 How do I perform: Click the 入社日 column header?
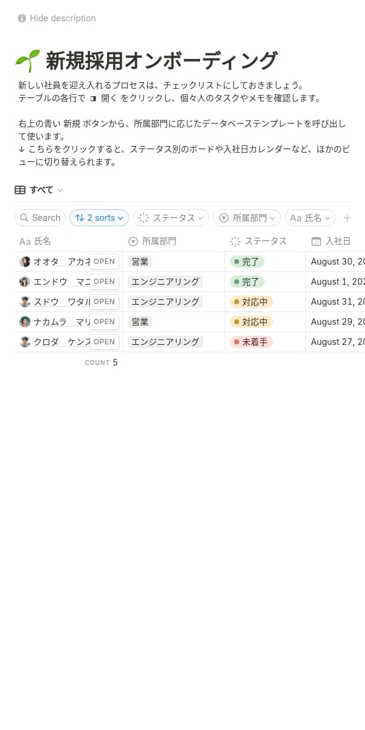click(x=337, y=242)
